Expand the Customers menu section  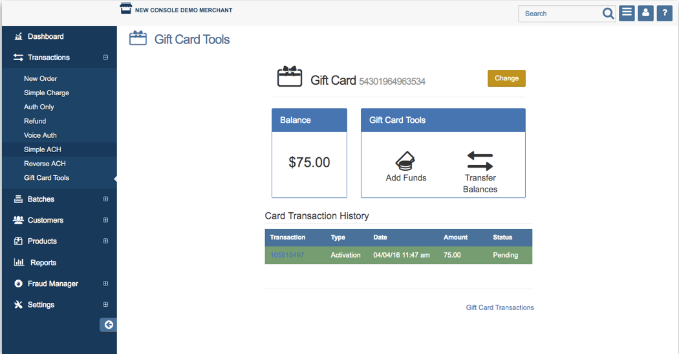click(x=105, y=219)
